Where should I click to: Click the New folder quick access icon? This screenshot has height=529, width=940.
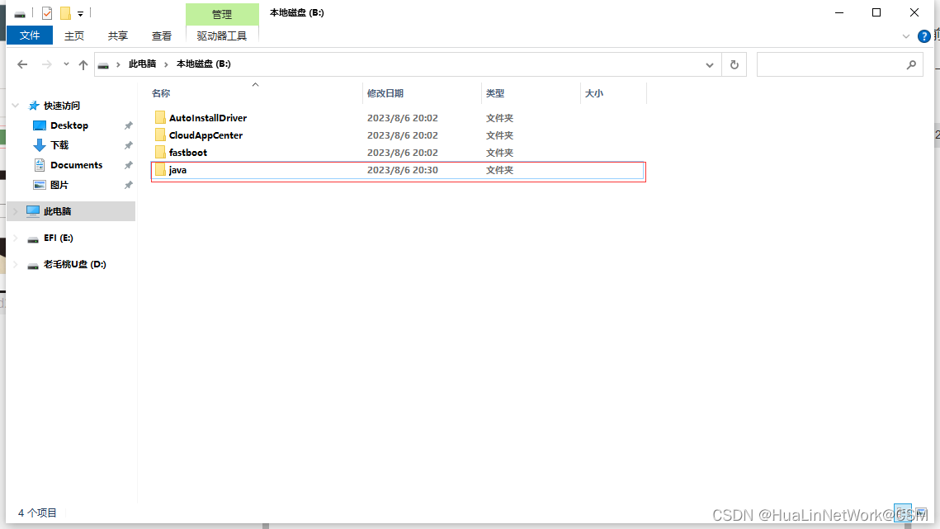65,12
